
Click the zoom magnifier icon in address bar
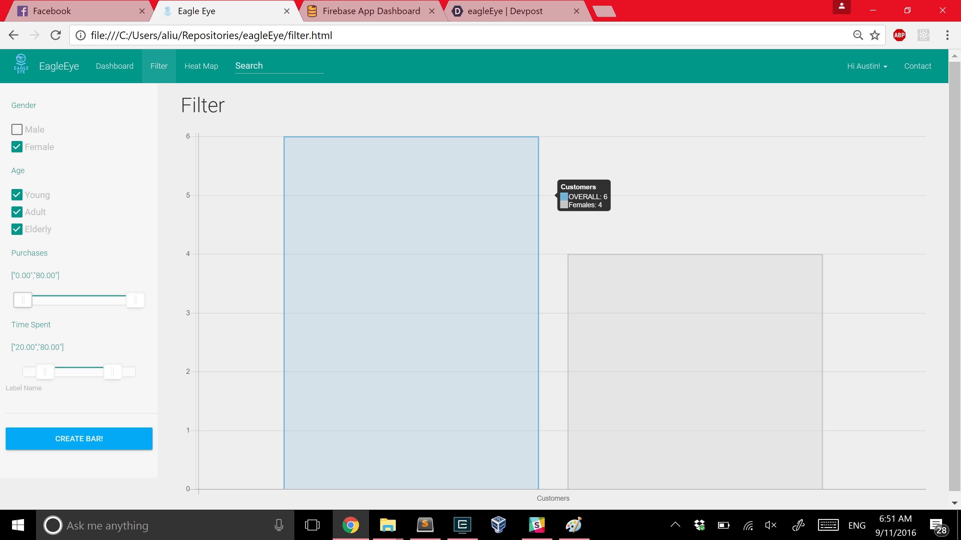click(858, 35)
